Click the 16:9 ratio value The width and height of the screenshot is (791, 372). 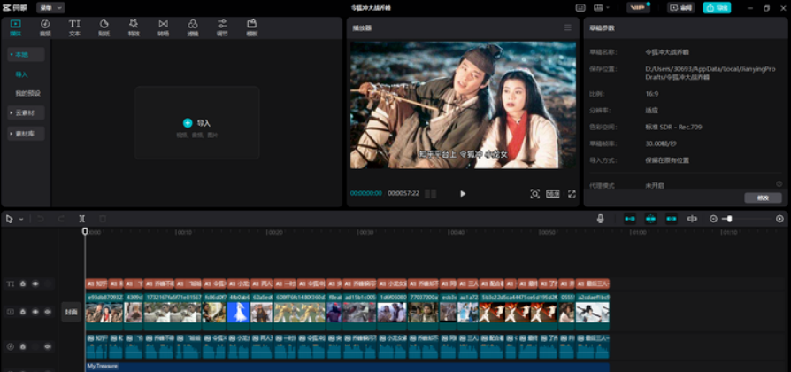(651, 93)
